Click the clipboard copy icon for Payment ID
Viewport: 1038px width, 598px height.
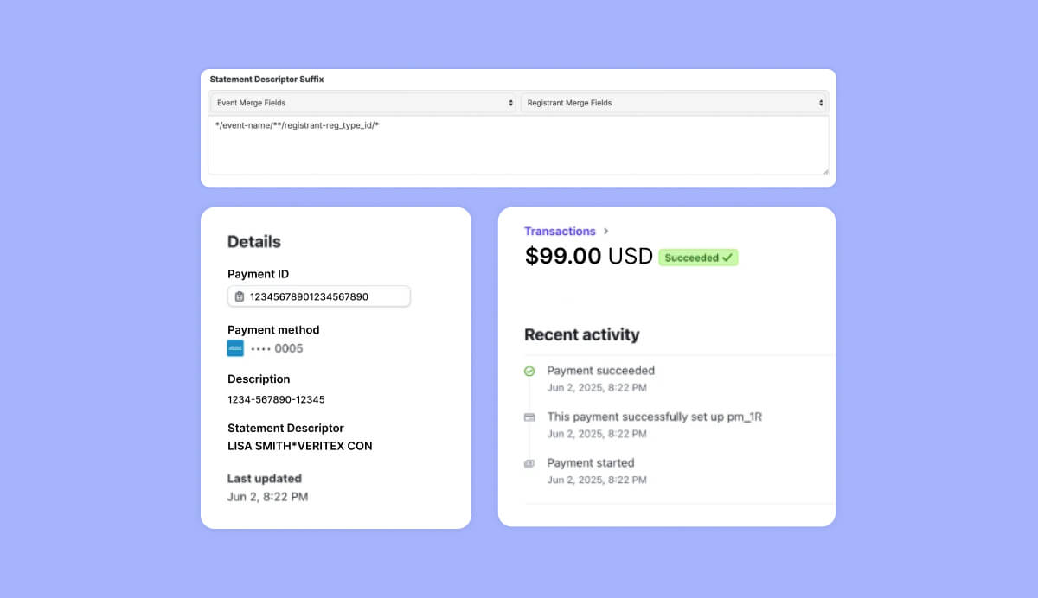tap(240, 296)
